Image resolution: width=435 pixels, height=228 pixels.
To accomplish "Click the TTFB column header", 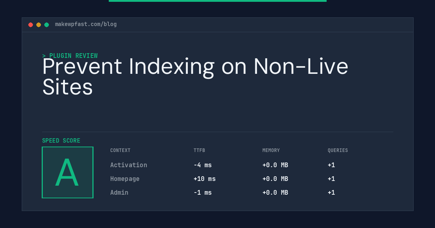I will pyautogui.click(x=199, y=151).
